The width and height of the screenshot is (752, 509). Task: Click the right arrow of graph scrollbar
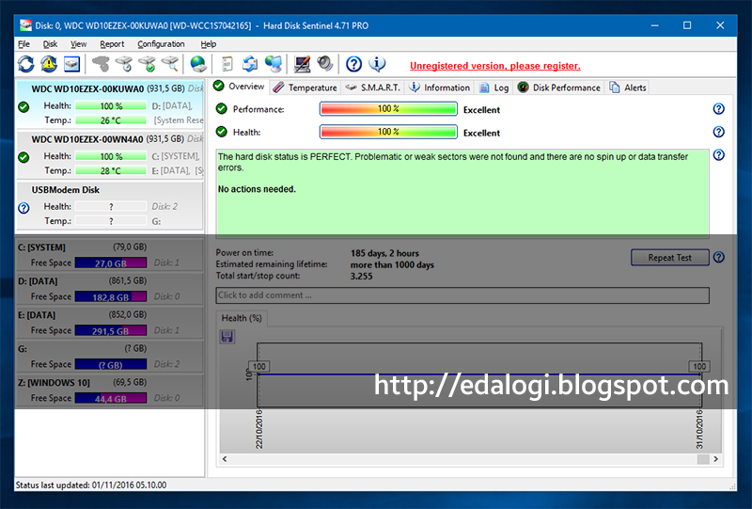pos(715,459)
